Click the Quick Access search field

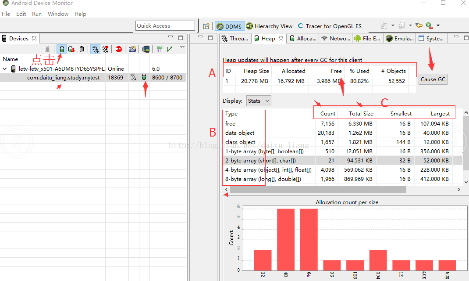(165, 26)
